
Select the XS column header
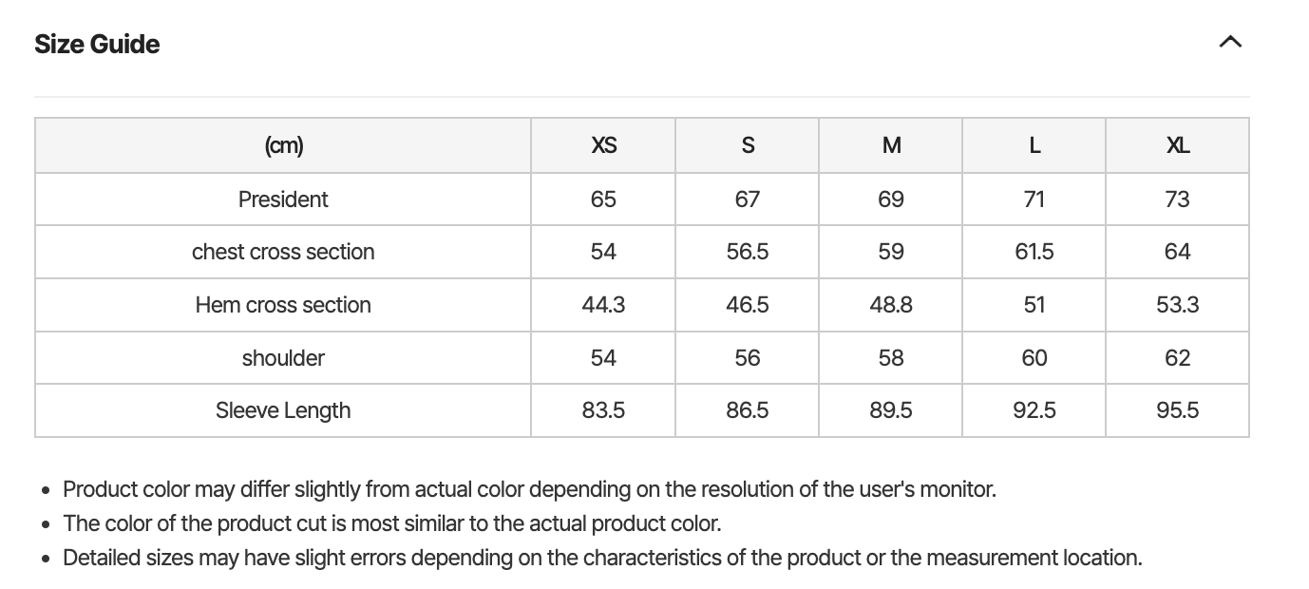click(x=603, y=145)
